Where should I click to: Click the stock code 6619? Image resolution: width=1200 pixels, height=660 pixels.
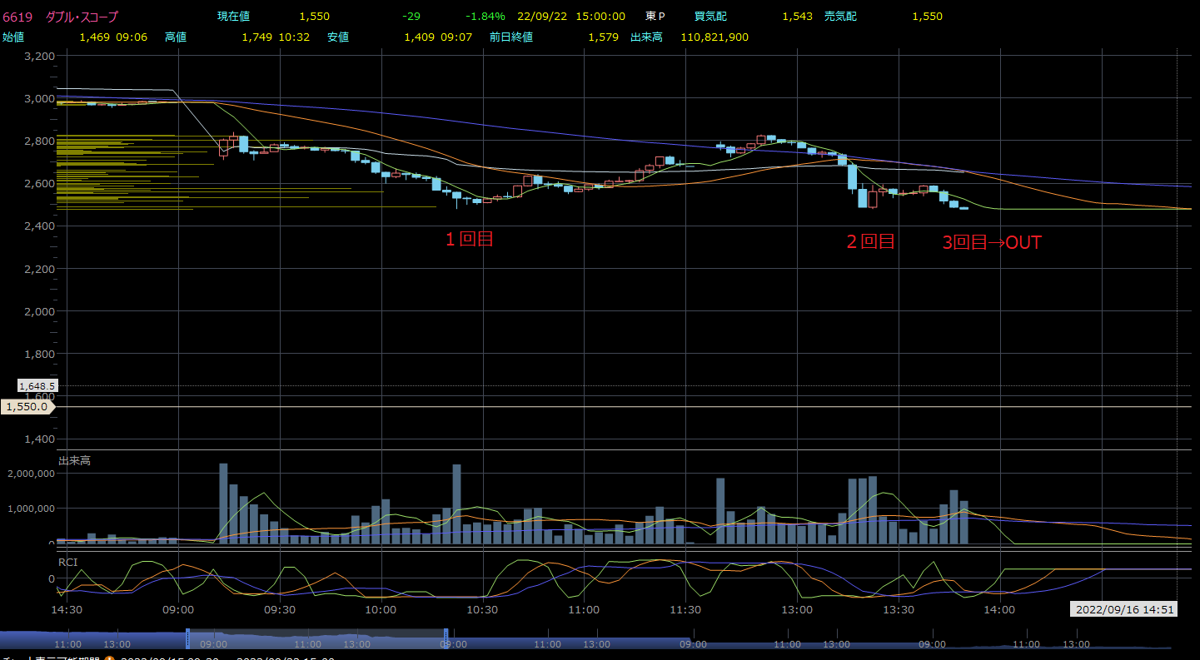17,17
